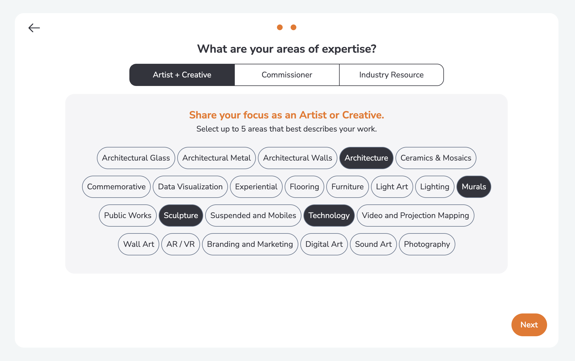Unselect the Sculpture chip
575x361 pixels.
(x=181, y=216)
